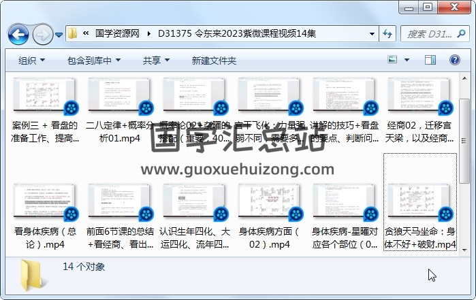
Task: Click file name 认识生年四化、大运四化、流年四...
Action: 195,238
